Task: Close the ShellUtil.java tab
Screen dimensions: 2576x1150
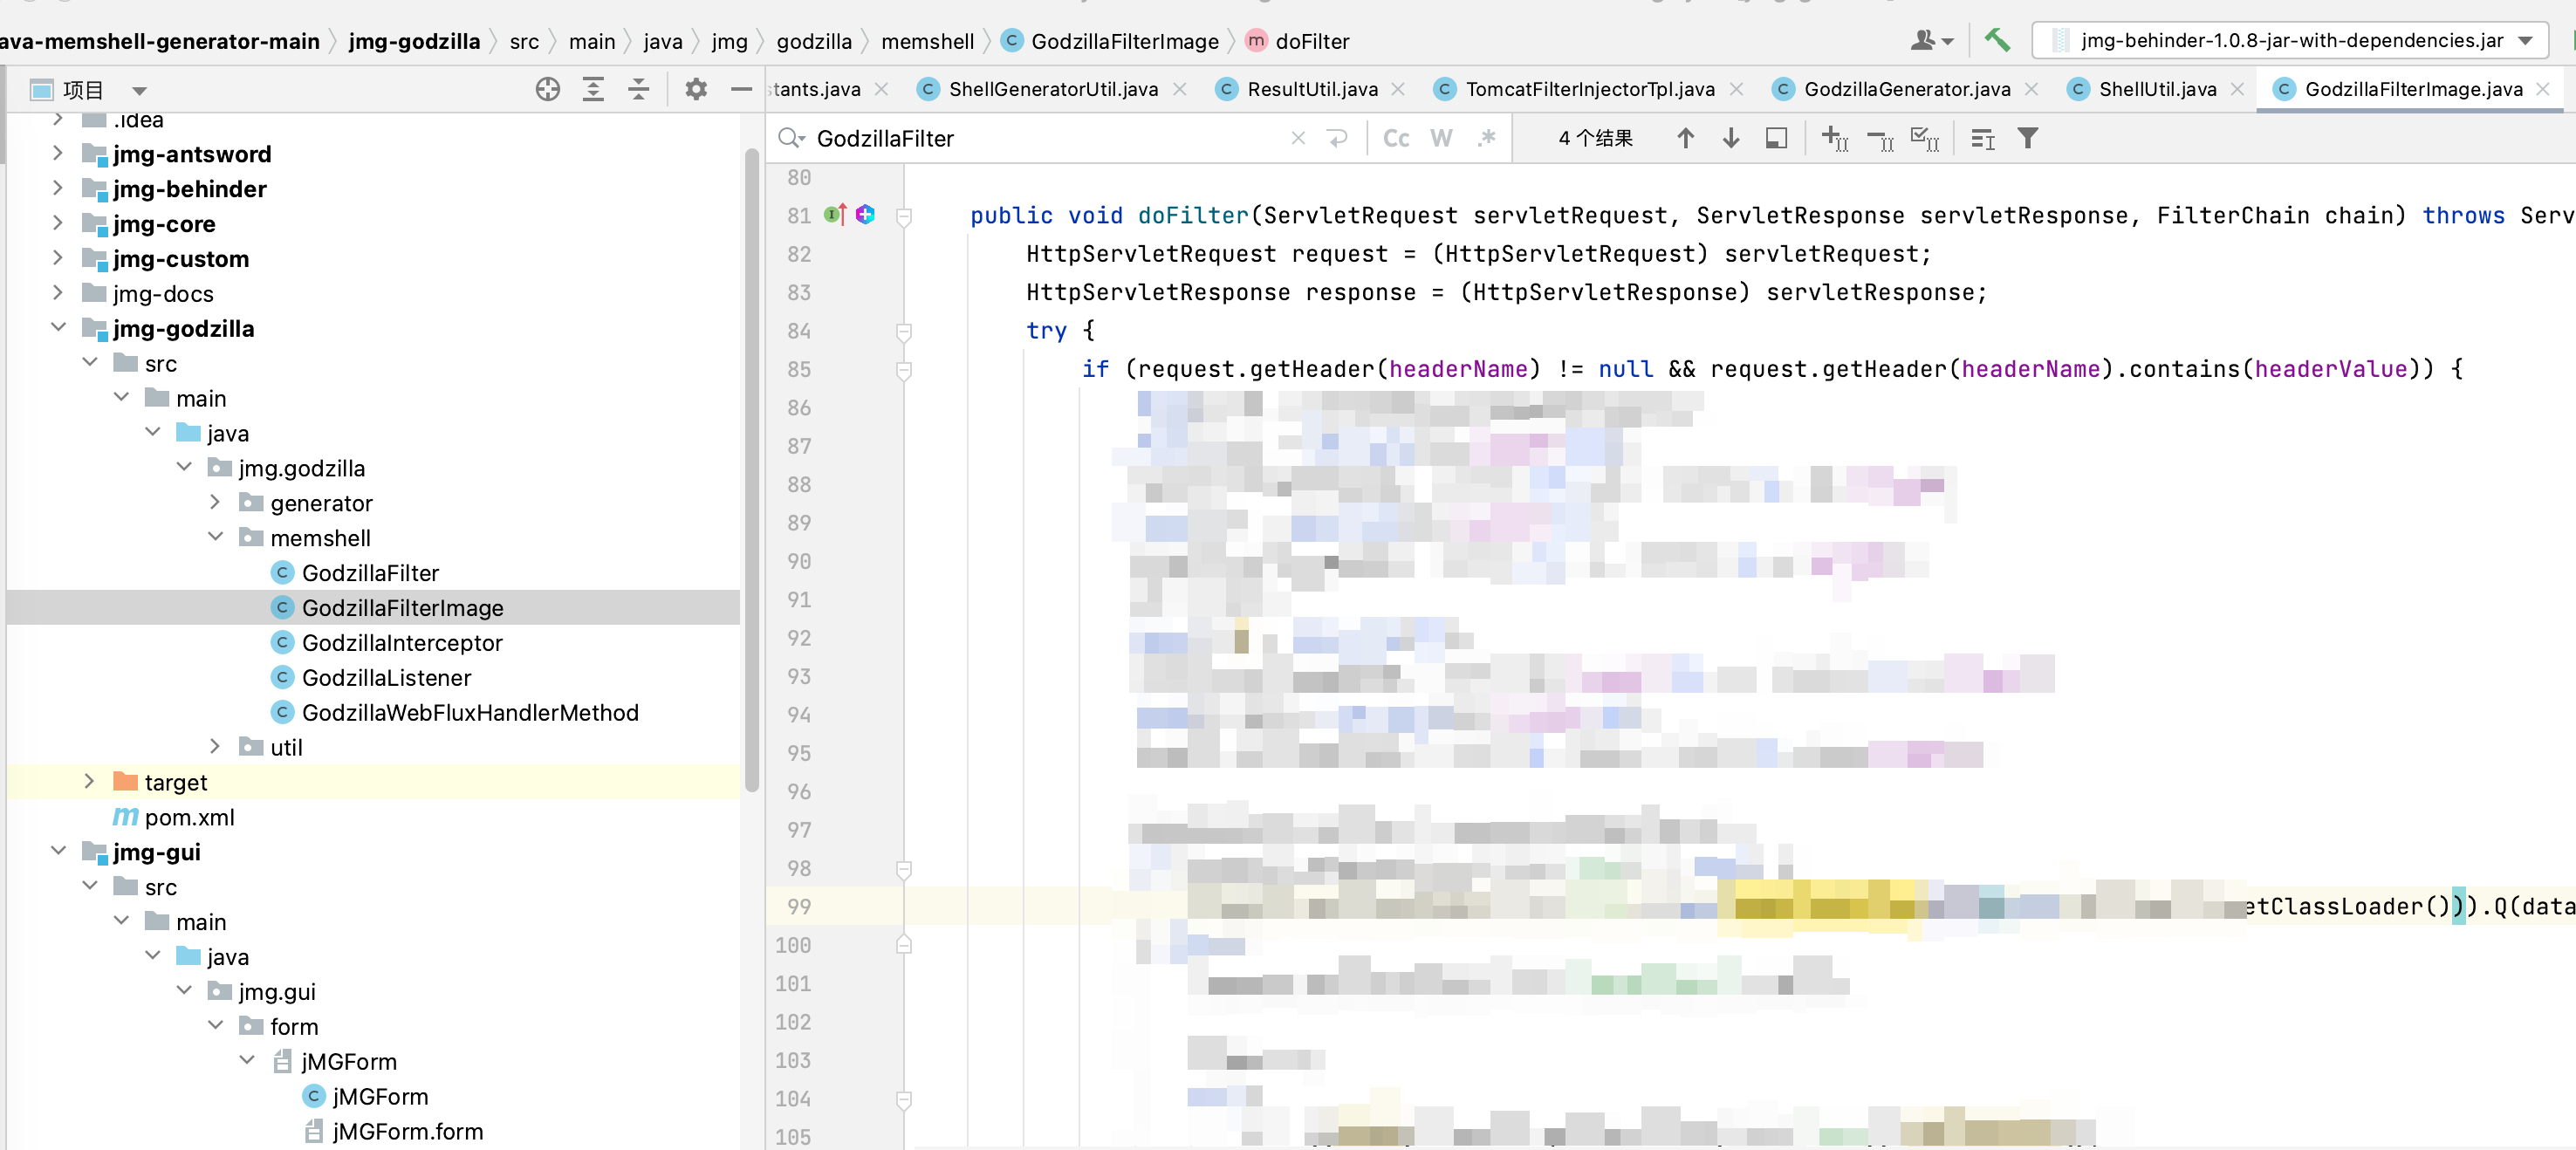Action: click(x=2238, y=89)
